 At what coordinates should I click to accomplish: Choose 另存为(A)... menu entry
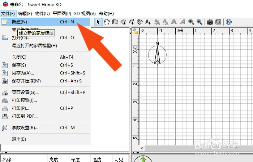45,73
